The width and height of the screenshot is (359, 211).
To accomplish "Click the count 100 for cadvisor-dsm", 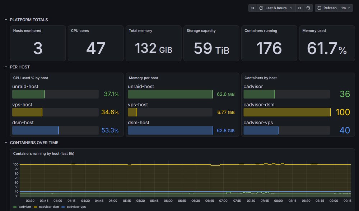I will point(343,112).
